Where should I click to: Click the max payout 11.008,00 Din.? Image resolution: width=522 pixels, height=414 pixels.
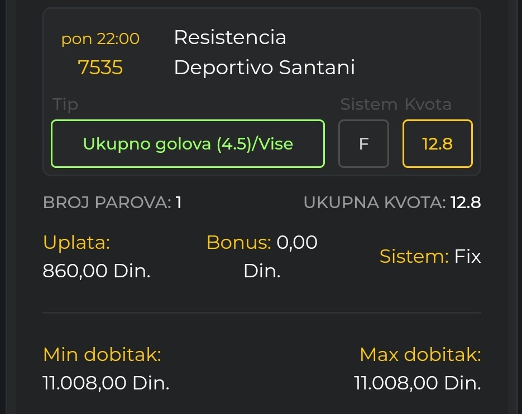pos(418,383)
